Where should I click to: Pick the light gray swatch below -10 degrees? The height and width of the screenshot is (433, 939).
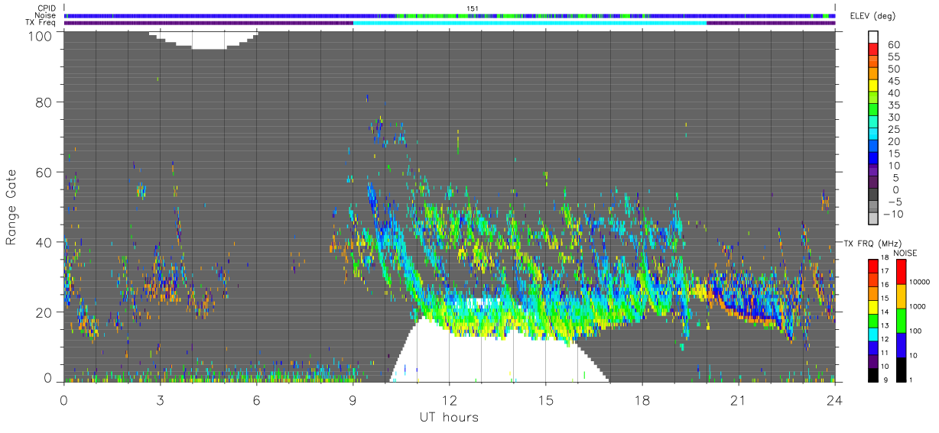point(874,219)
